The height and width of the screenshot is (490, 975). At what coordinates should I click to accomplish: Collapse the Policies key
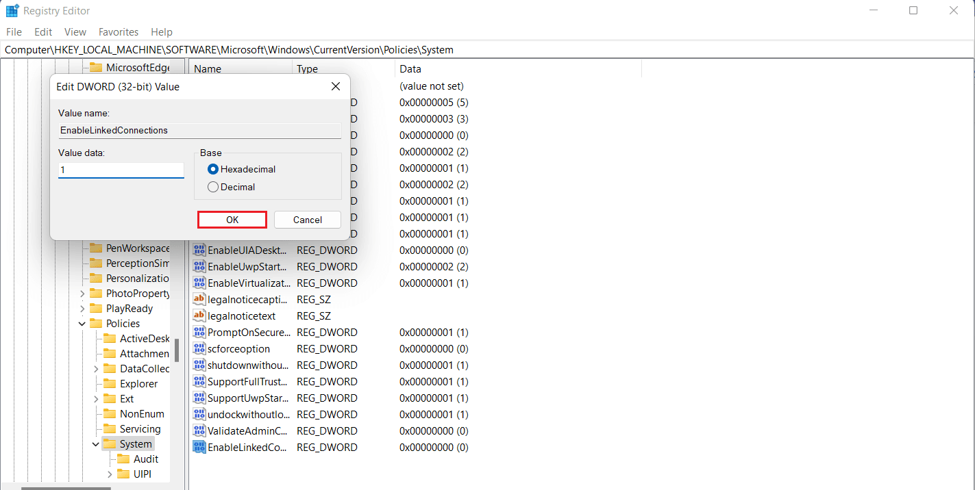click(x=82, y=323)
